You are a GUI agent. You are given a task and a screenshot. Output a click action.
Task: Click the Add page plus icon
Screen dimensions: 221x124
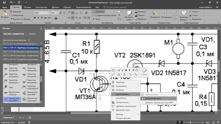click(x=30, y=117)
